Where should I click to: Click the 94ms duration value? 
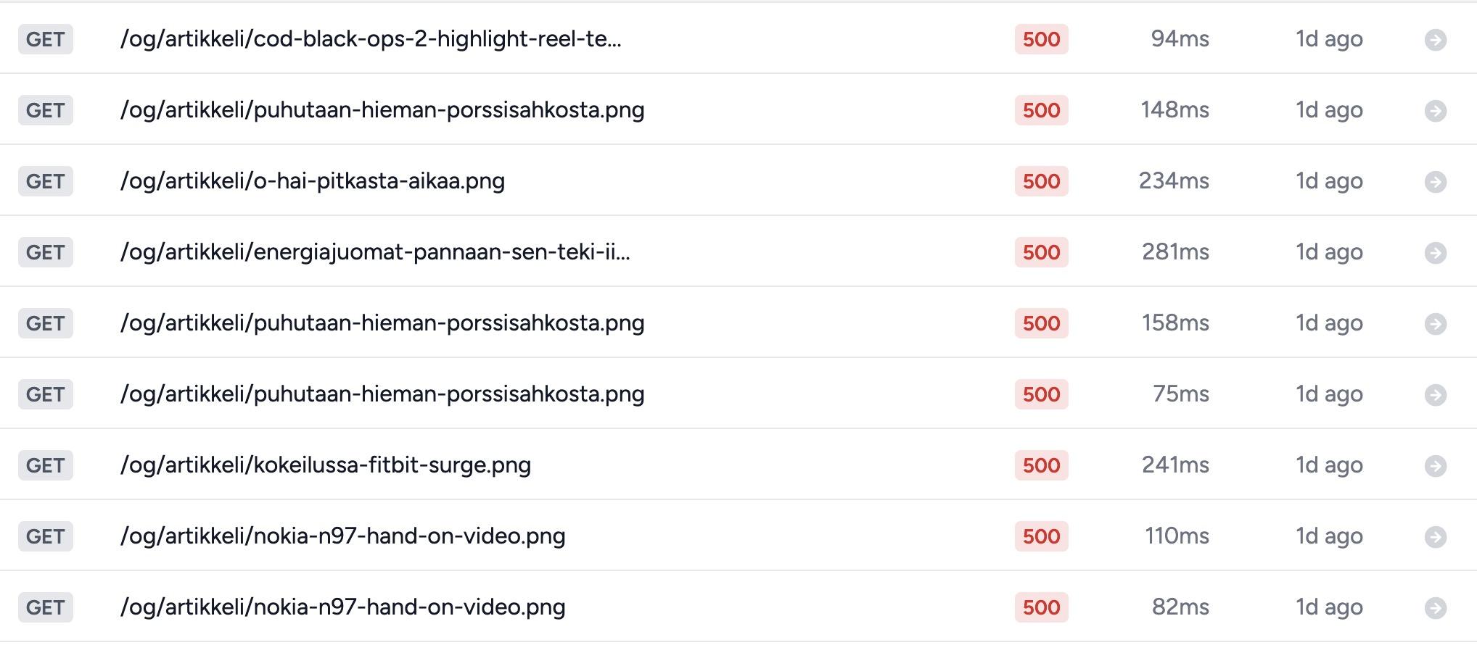pyautogui.click(x=1180, y=39)
